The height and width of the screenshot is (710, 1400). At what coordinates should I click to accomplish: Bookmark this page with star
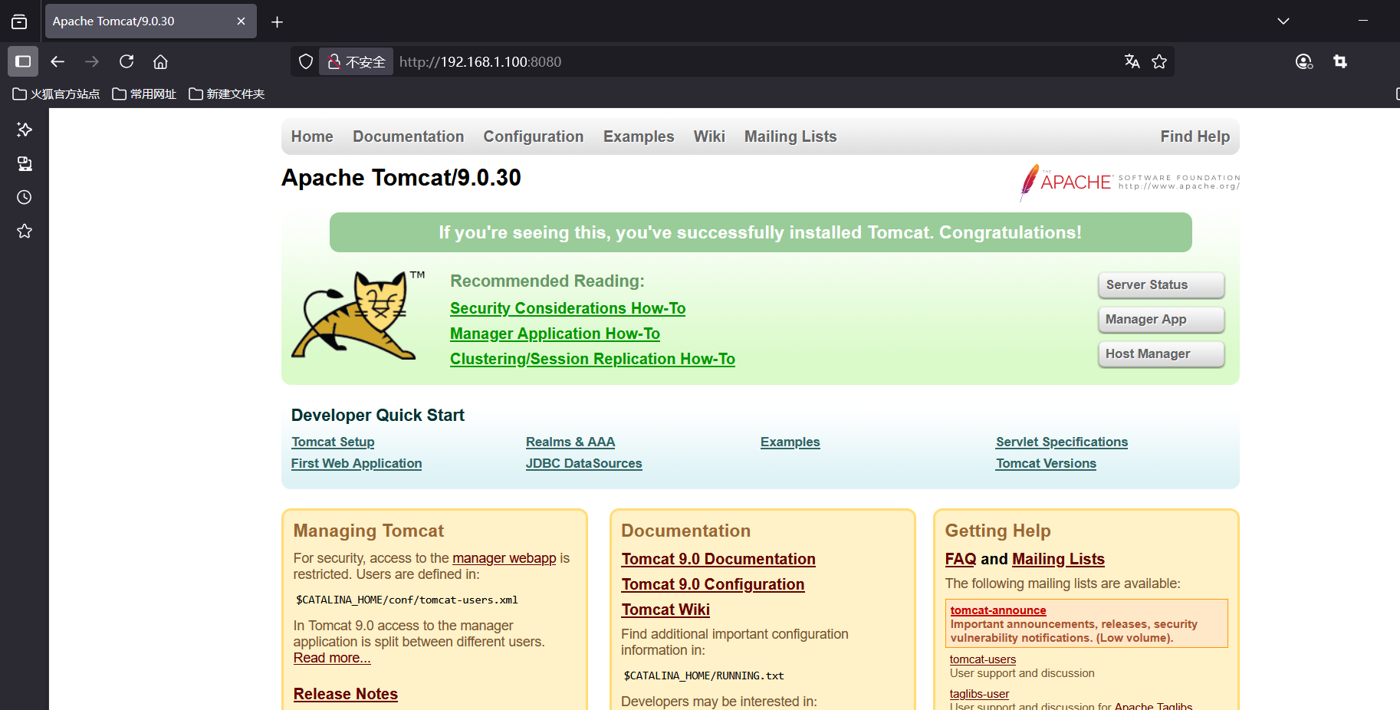1159,61
